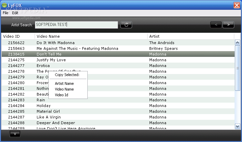Close the LyFOX window

[237, 5]
